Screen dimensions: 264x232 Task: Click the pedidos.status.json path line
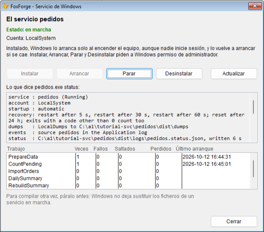pos(125,138)
